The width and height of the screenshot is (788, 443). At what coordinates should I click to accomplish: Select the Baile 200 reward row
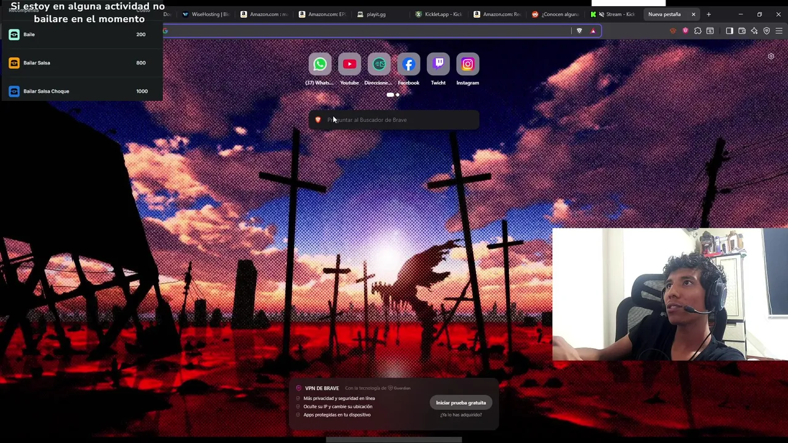coord(81,34)
